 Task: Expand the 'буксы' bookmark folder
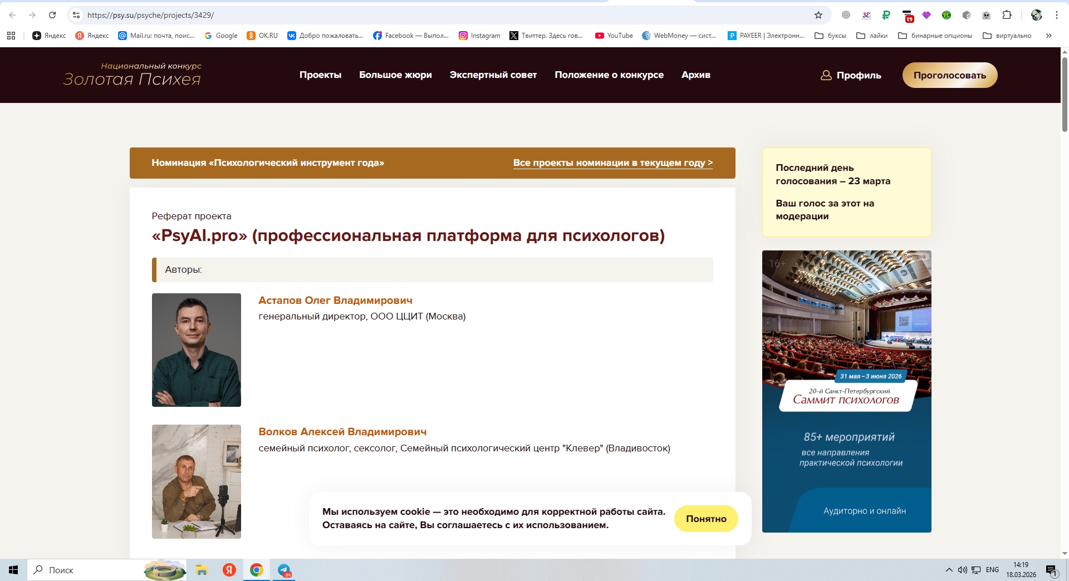(830, 36)
